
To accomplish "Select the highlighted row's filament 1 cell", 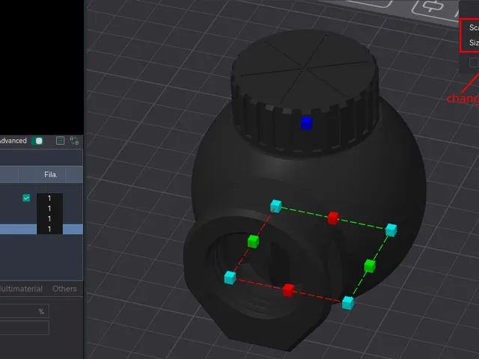I will pos(49,229).
